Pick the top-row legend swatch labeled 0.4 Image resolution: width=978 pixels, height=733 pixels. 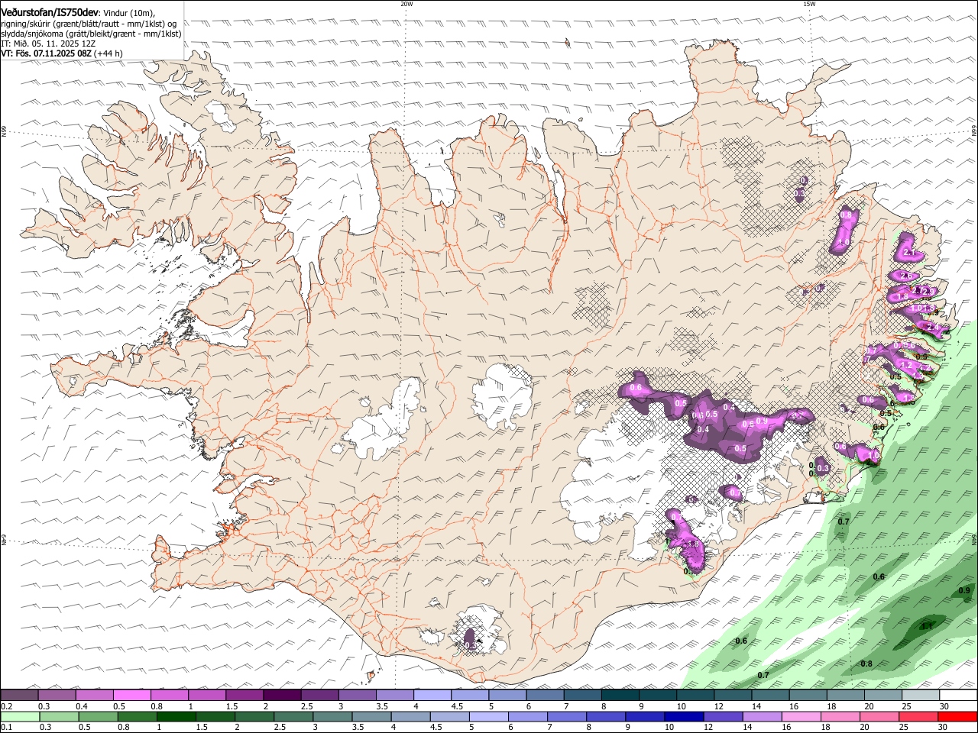pyautogui.click(x=94, y=695)
